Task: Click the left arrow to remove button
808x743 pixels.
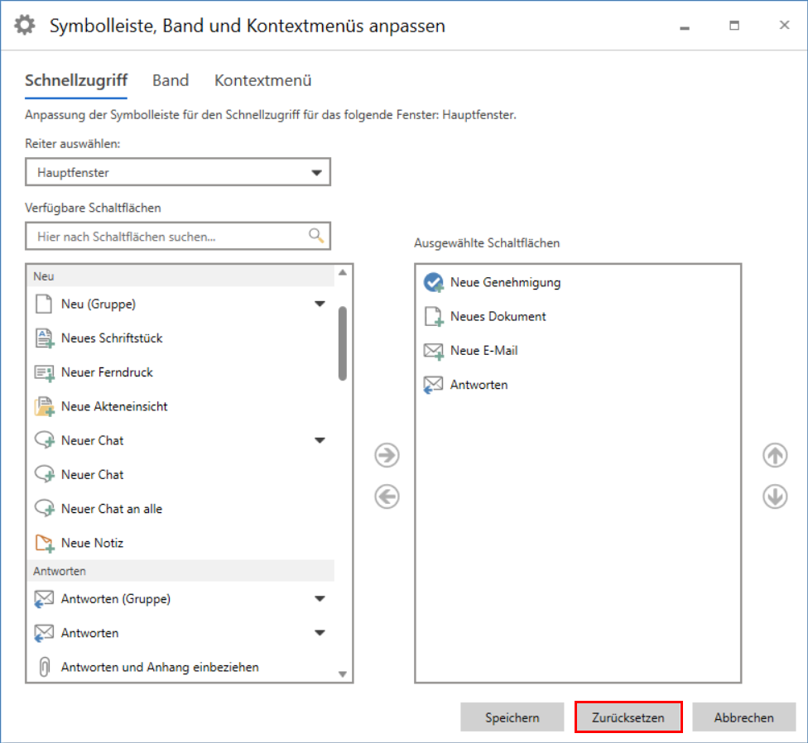Action: pyautogui.click(x=387, y=496)
